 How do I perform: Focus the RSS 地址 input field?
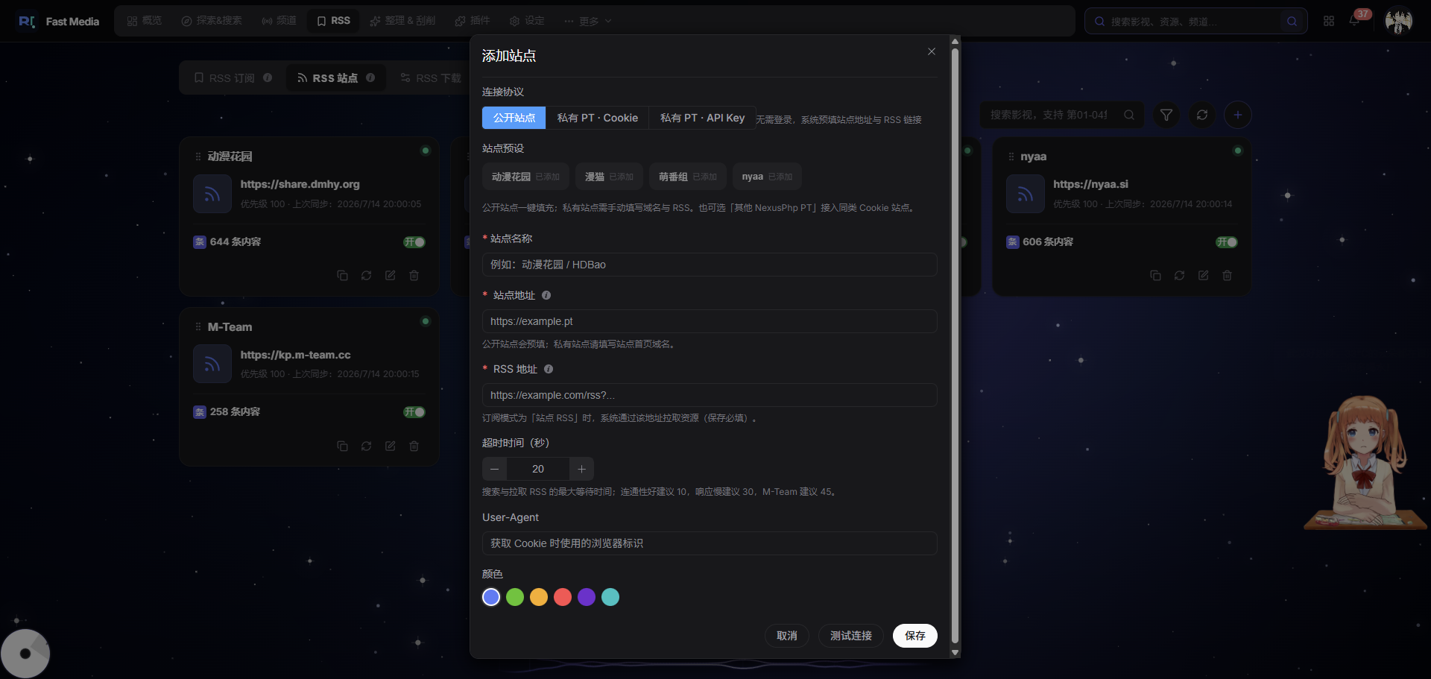(x=710, y=395)
